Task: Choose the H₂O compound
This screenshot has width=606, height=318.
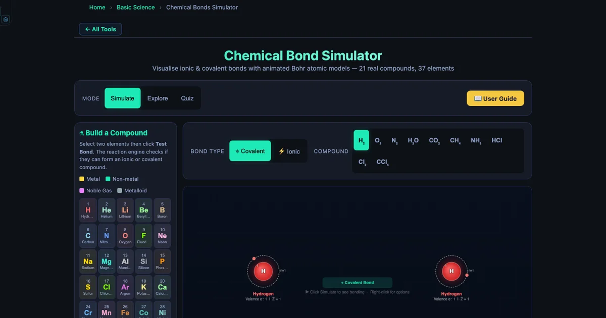Action: coord(413,140)
